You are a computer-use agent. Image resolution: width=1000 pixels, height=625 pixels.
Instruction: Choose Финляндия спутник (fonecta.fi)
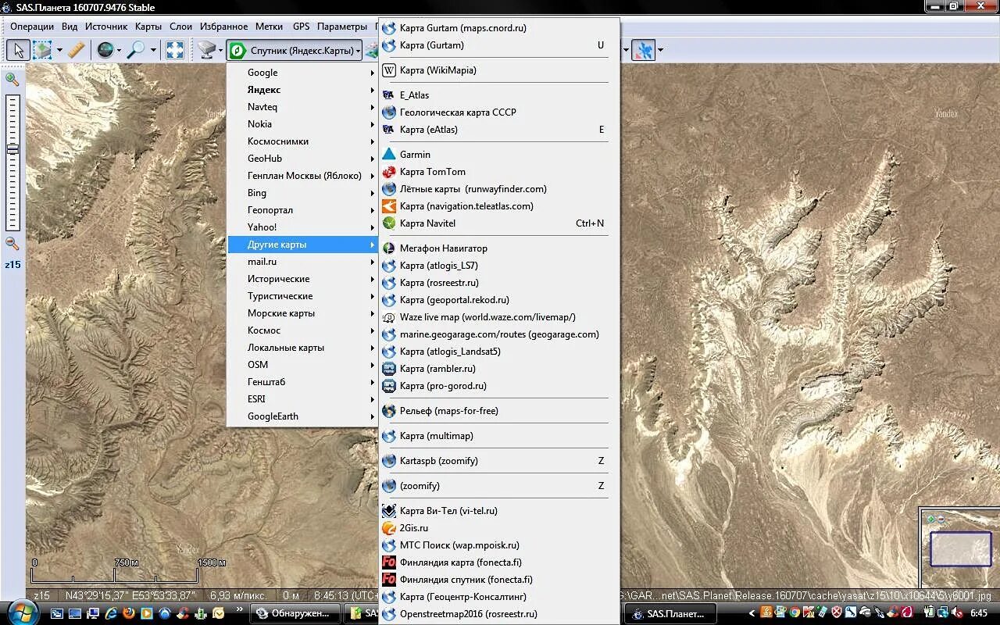[498, 580]
